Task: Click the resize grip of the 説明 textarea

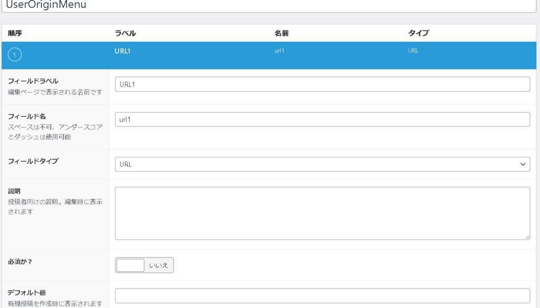Action: (526, 237)
